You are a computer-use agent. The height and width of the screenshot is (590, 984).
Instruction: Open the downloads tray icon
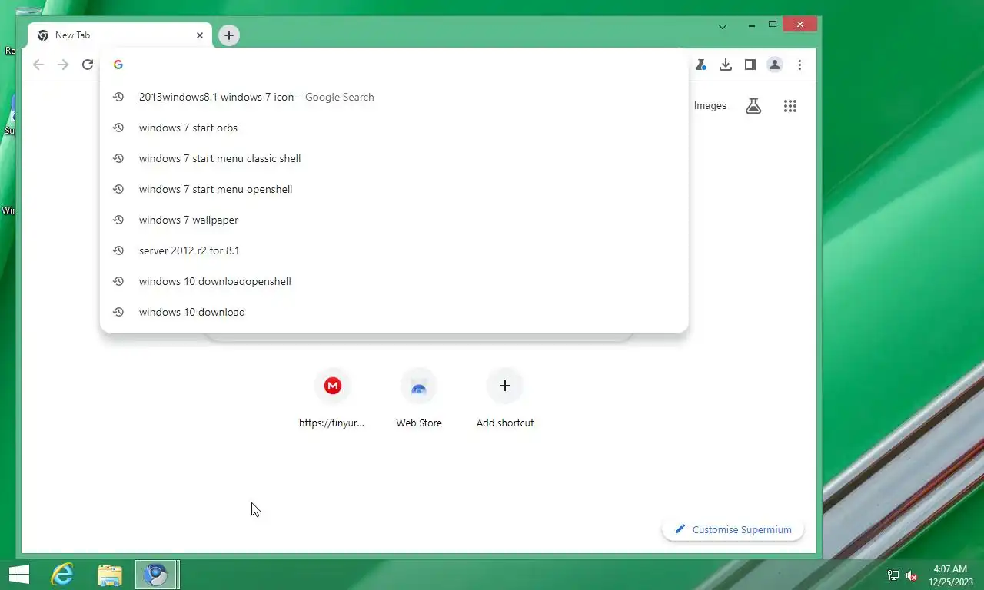(726, 65)
